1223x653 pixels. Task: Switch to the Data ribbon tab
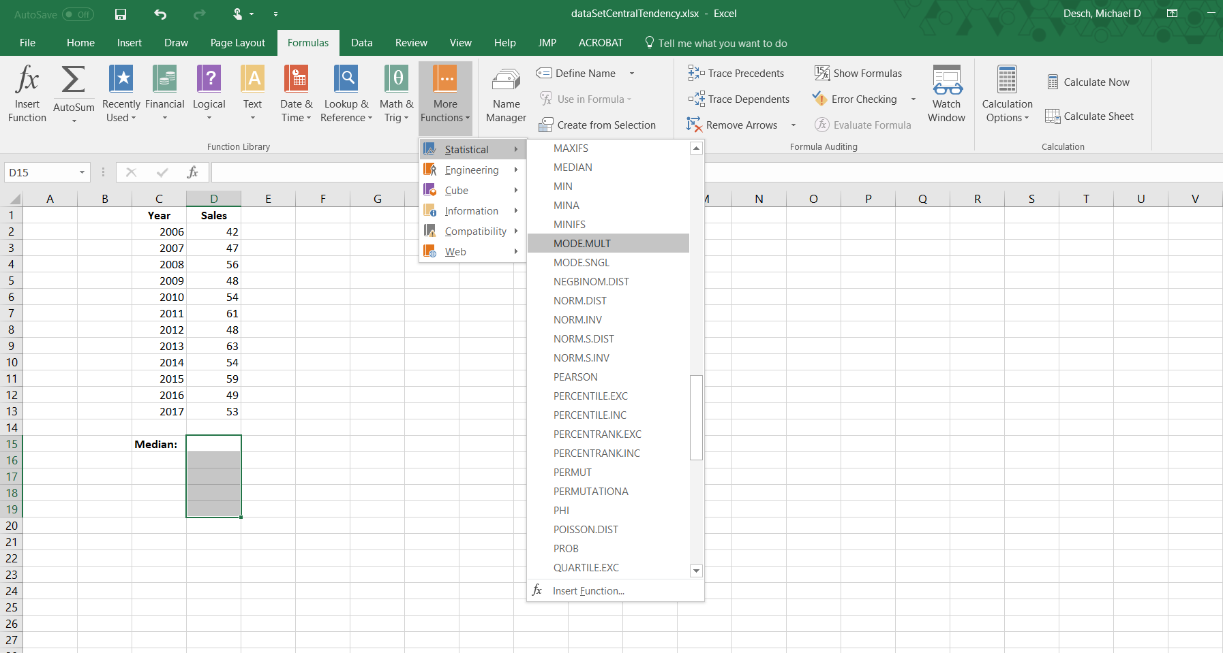click(361, 43)
